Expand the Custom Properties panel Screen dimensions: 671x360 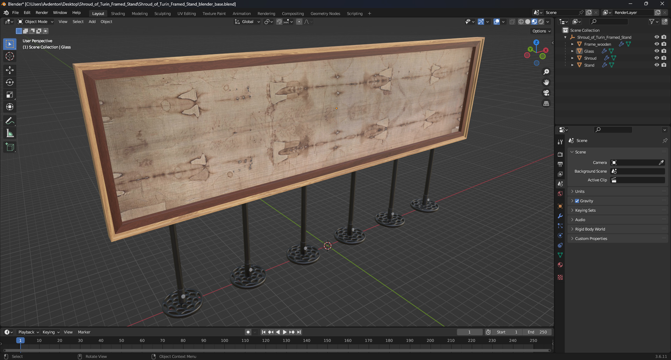pos(618,239)
